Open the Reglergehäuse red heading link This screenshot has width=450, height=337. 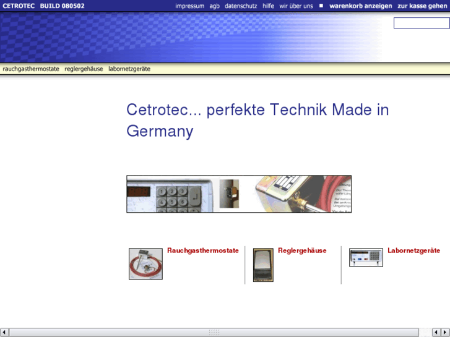coord(302,250)
